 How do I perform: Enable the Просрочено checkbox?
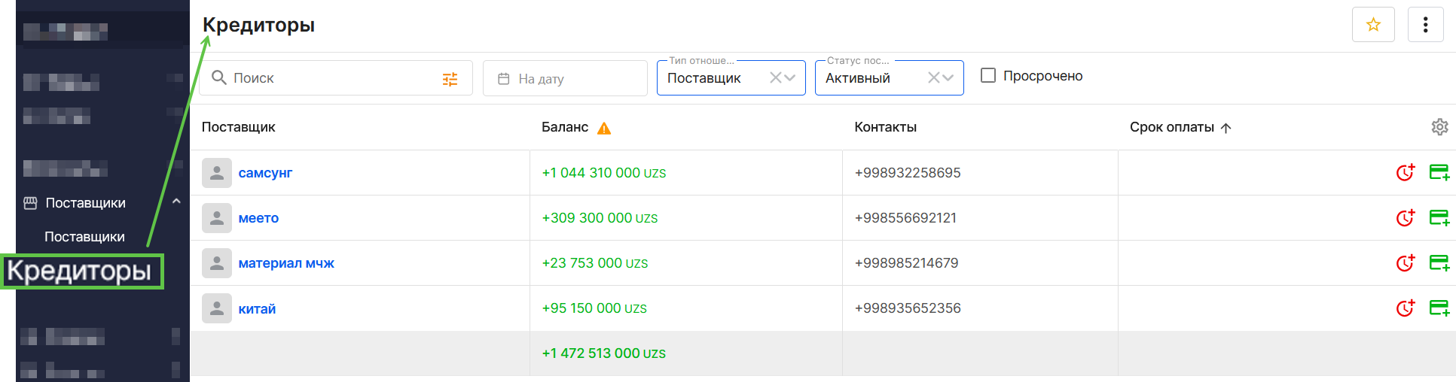tap(988, 76)
